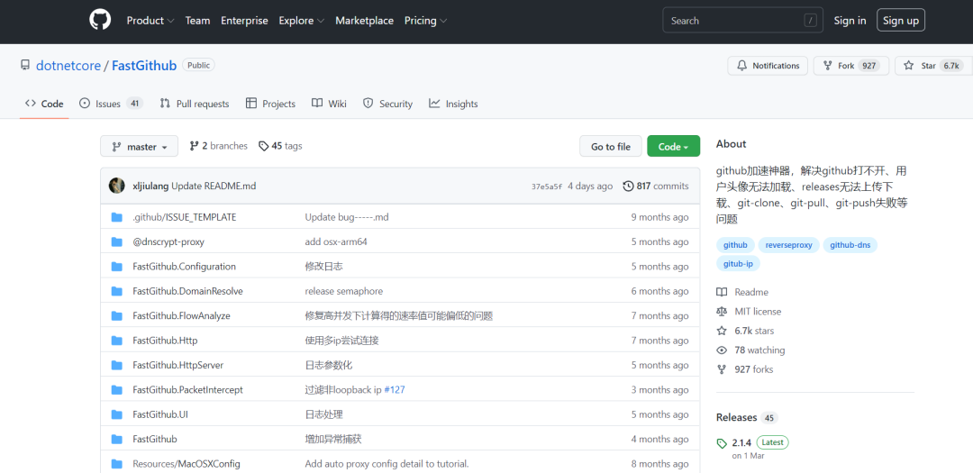Click the folder icon for FastGithub.Http
This screenshot has width=973, height=473.
click(116, 341)
